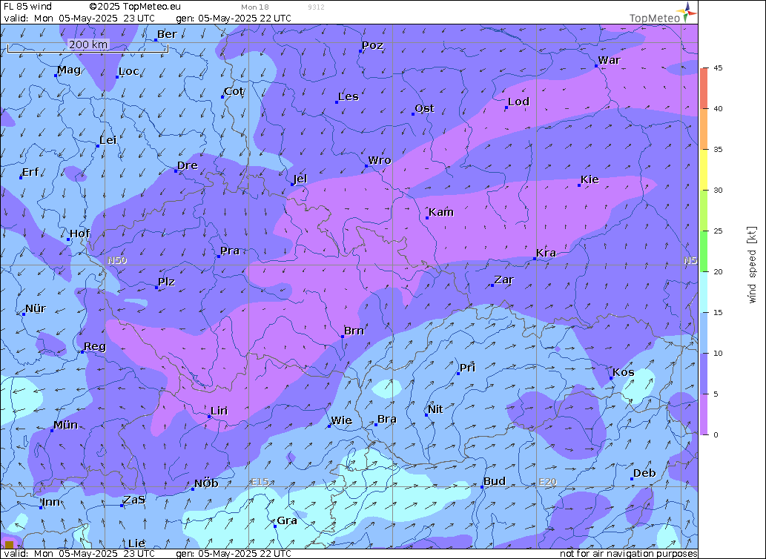
Task: Click the Ost city label
Action: 424,108
